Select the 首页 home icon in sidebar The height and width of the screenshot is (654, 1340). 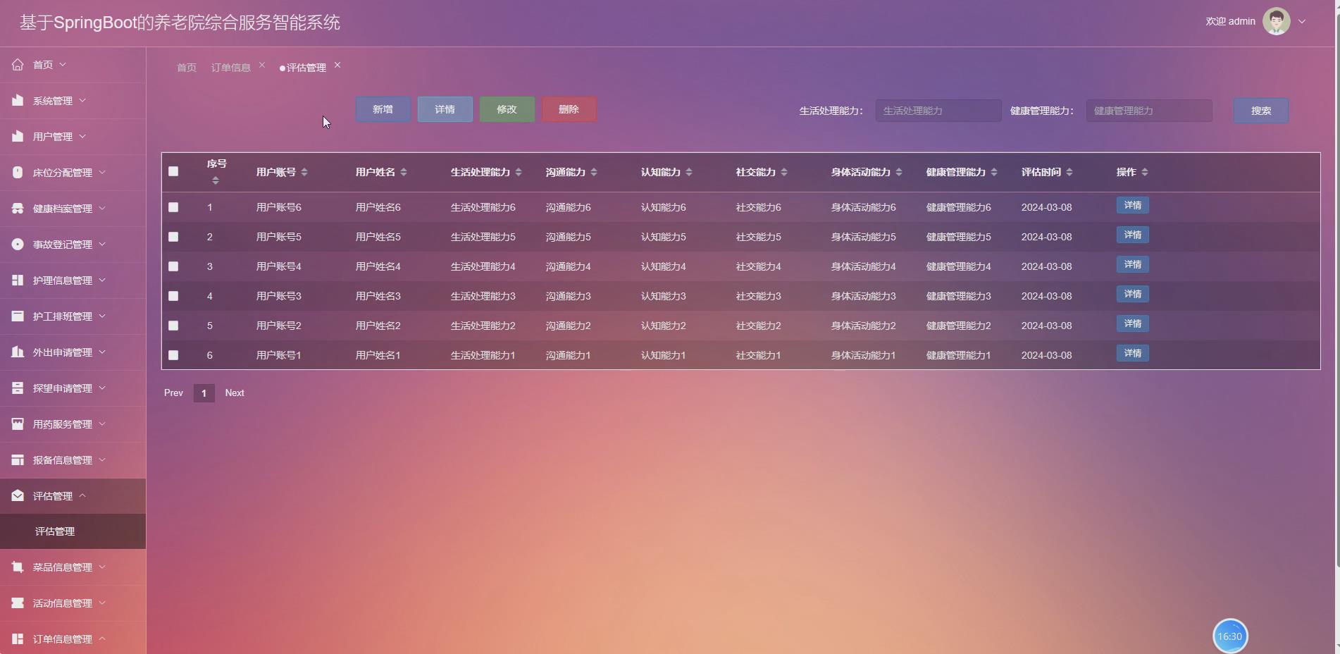click(18, 64)
